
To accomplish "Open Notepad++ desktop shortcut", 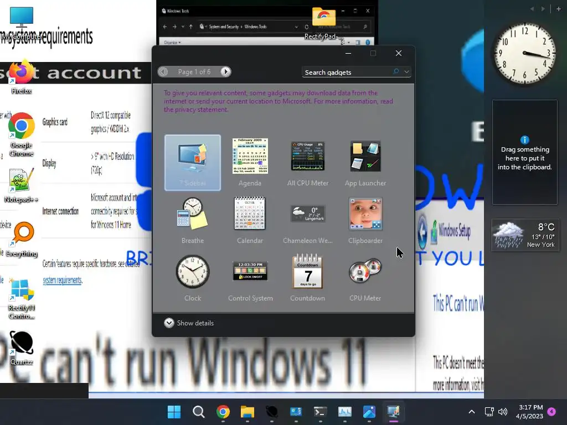I will pyautogui.click(x=22, y=185).
